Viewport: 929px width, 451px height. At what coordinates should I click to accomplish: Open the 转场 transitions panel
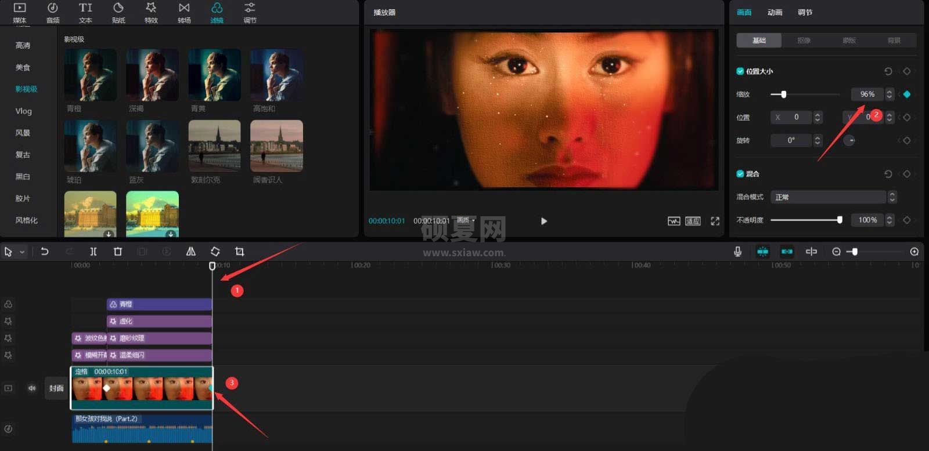(x=184, y=12)
